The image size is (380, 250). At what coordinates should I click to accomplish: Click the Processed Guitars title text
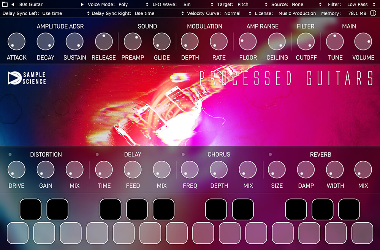287,78
